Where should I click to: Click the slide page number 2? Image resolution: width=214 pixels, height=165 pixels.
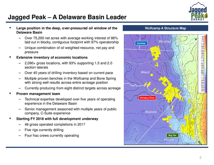200,158
